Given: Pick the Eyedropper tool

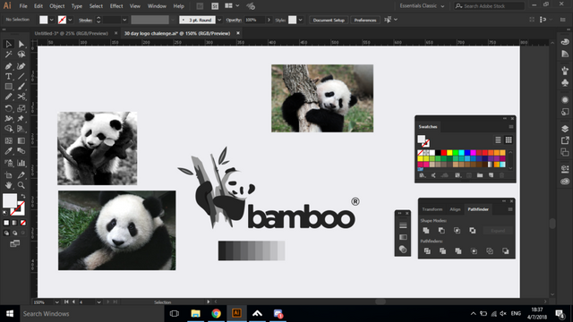Looking at the screenshot, I should (x=8, y=151).
